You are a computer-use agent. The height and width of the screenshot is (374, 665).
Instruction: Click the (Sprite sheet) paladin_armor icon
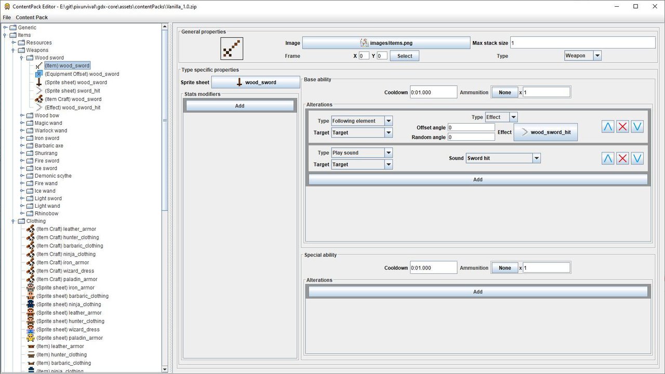click(31, 338)
